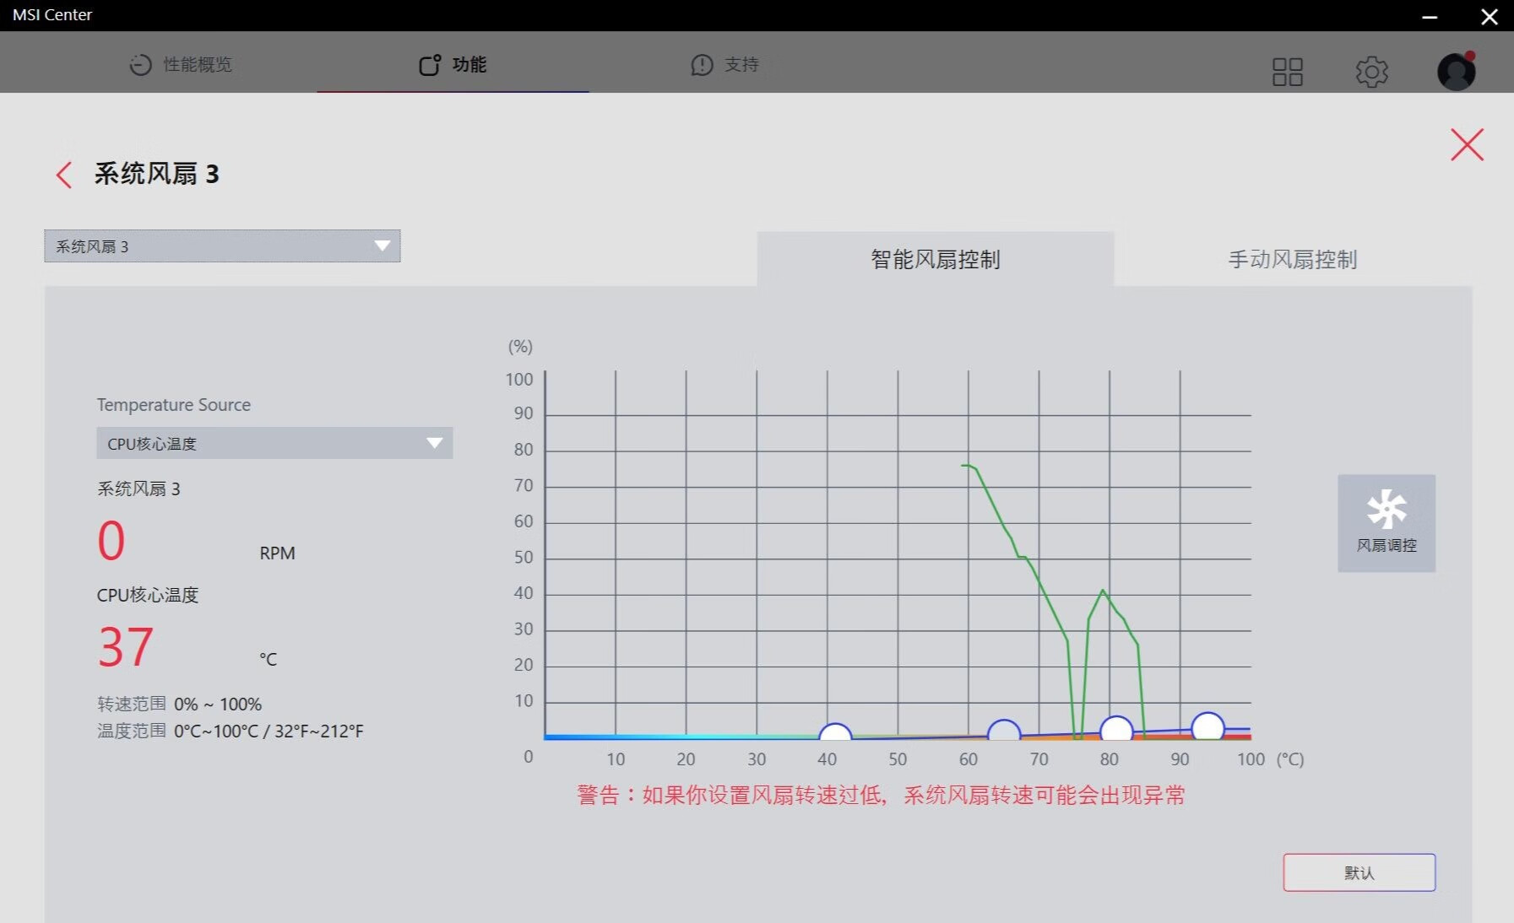Open settings via the gear icon
Screen dimensions: 1514x923
(x=1371, y=72)
